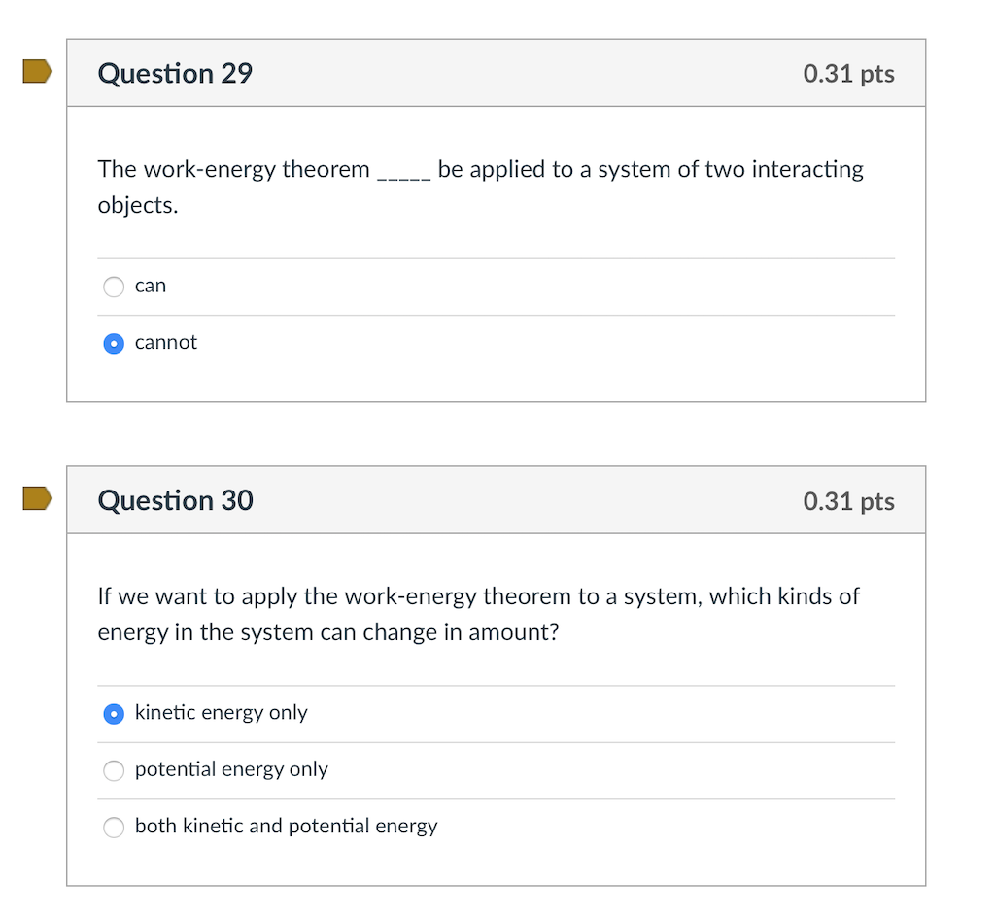Image resolution: width=995 pixels, height=915 pixels.
Task: Select the radio button for 'can'
Action: click(114, 287)
